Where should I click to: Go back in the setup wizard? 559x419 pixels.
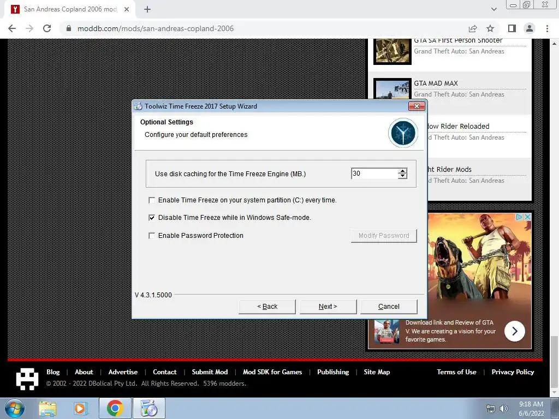coord(267,307)
